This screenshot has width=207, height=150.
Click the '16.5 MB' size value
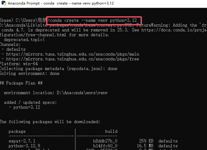click(x=145, y=146)
